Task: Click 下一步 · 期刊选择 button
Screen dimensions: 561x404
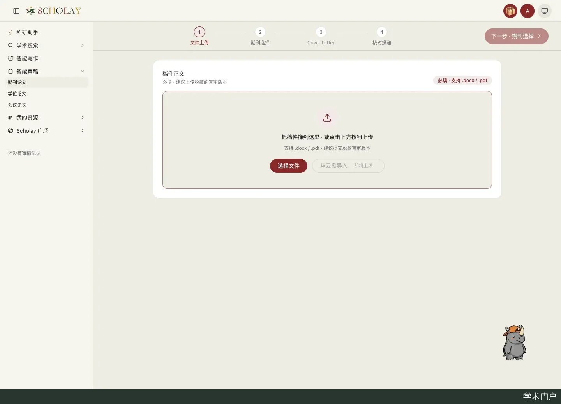Action: 517,36
